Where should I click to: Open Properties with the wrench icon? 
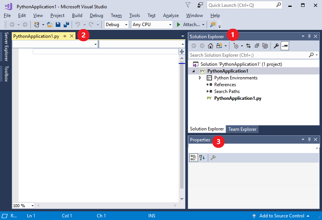(276, 45)
